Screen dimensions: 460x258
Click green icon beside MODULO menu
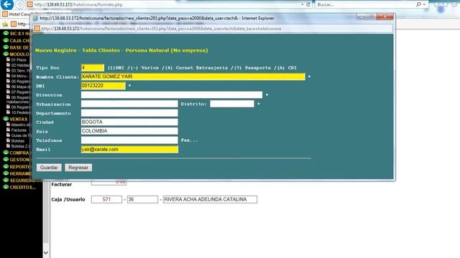coord(6,54)
